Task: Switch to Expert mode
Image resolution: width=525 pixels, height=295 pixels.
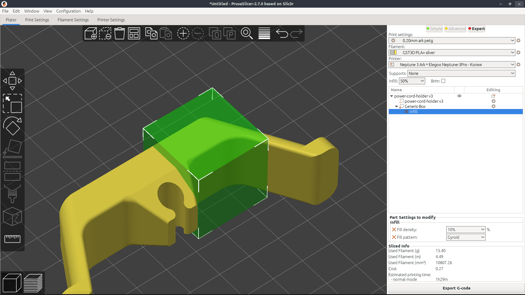Action: pos(477,29)
